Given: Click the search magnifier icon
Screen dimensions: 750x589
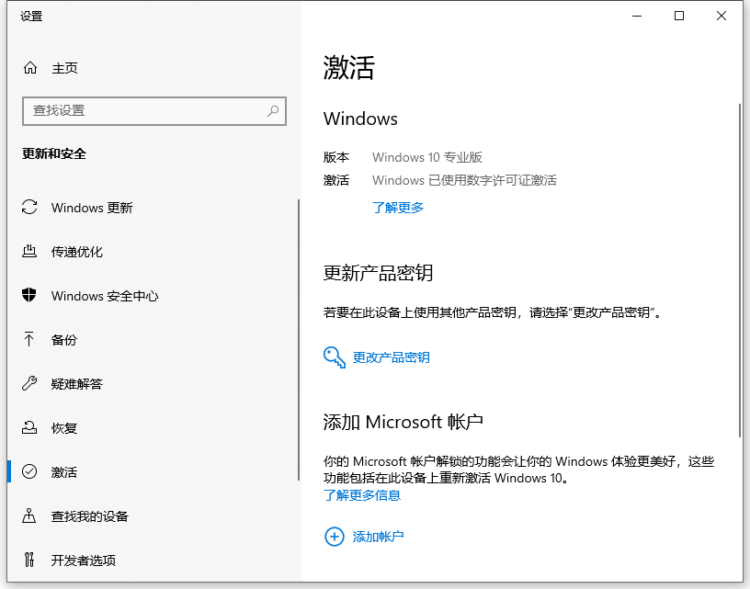Looking at the screenshot, I should coord(273,111).
